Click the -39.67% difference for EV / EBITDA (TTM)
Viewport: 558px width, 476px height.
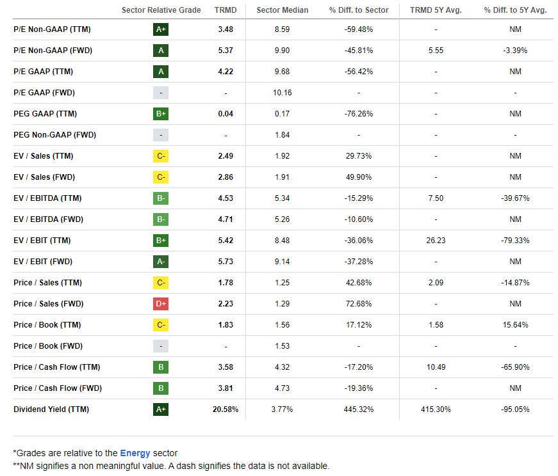click(515, 198)
